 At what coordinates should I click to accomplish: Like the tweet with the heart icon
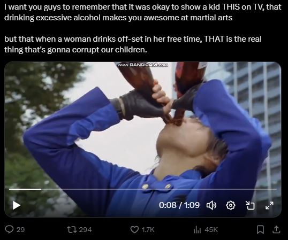[x=134, y=229]
